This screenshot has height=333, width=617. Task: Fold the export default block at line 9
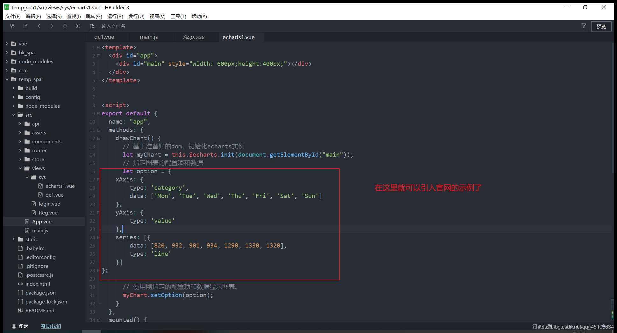coord(99,113)
